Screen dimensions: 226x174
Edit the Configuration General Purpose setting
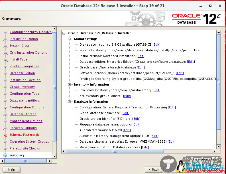[172, 107]
